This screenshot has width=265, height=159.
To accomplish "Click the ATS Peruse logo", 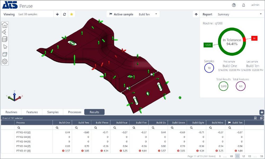I will (17, 5).
